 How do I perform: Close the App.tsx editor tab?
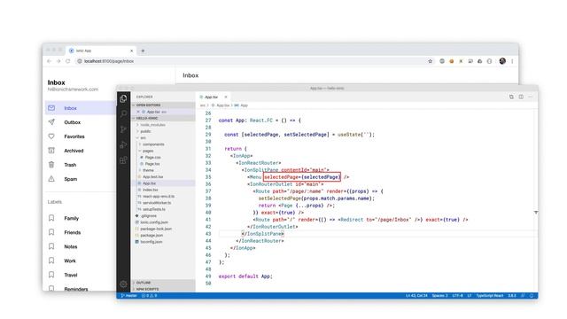tap(226, 97)
